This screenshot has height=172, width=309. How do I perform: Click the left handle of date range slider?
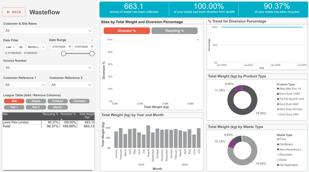click(x=63, y=53)
